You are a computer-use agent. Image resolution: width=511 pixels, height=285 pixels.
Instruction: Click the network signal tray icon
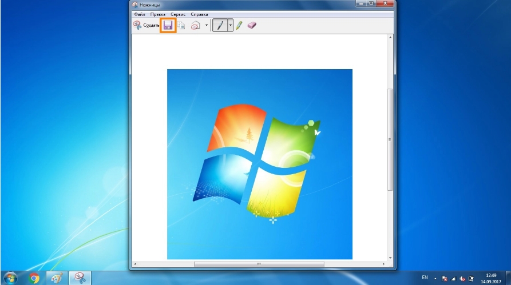(x=453, y=279)
